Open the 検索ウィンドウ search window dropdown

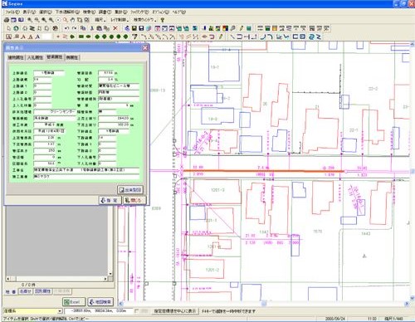point(145,20)
